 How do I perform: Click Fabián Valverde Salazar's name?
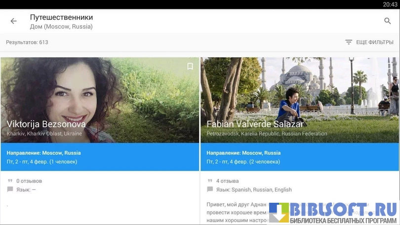255,124
